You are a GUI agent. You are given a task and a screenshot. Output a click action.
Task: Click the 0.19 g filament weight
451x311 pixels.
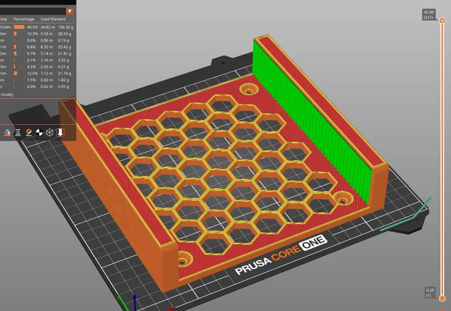pyautogui.click(x=63, y=40)
